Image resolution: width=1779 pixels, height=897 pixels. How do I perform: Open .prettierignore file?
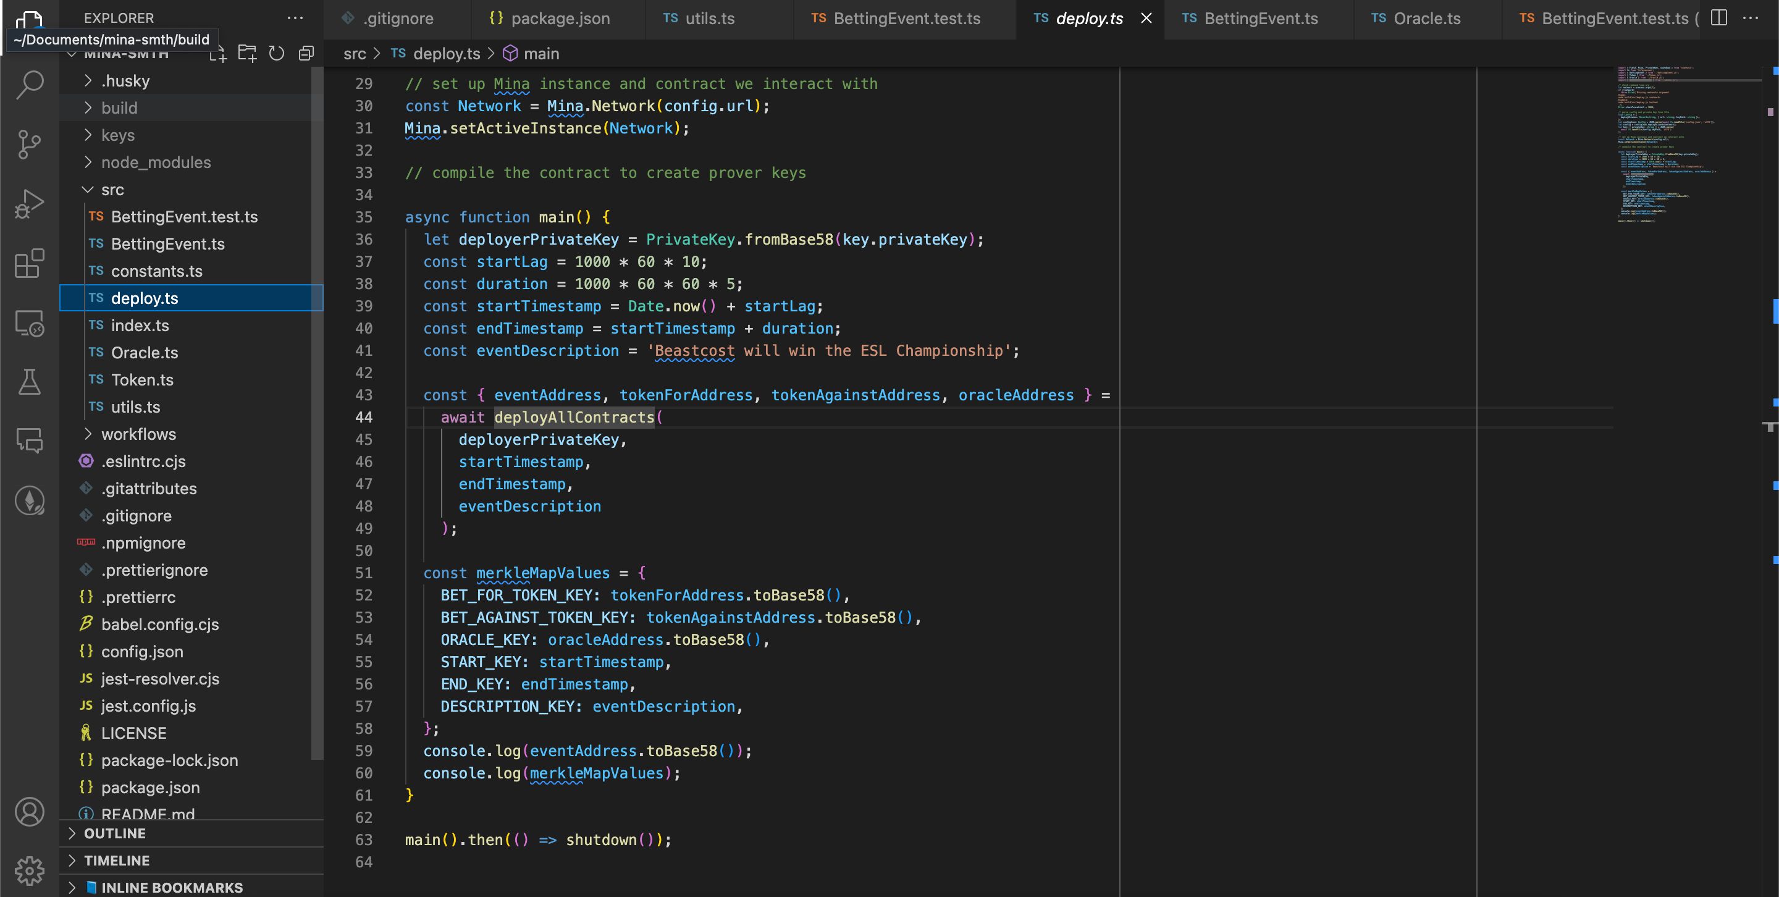pos(192,570)
